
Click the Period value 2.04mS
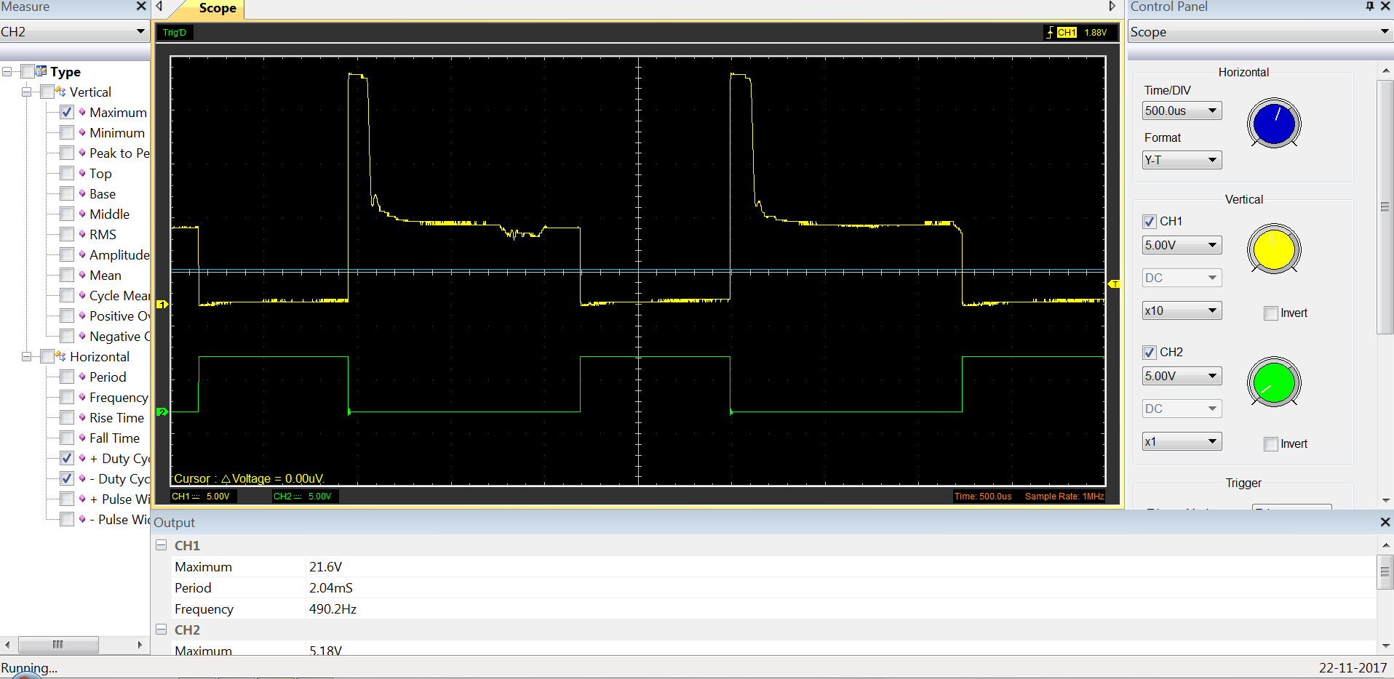click(330, 587)
